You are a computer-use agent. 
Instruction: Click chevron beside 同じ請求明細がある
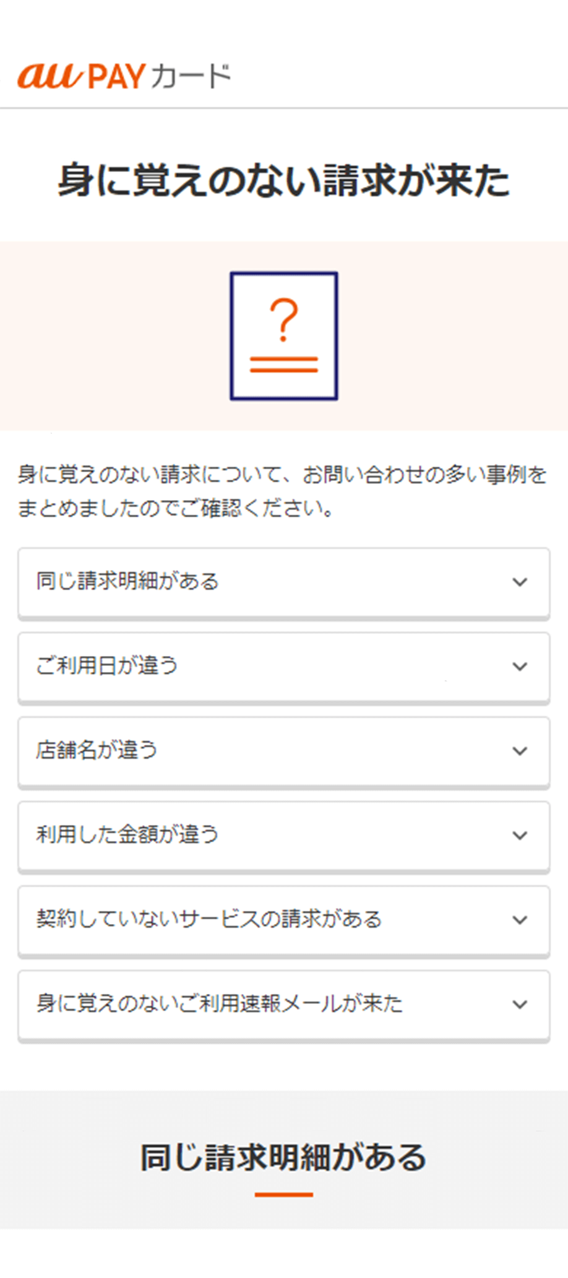point(520,582)
